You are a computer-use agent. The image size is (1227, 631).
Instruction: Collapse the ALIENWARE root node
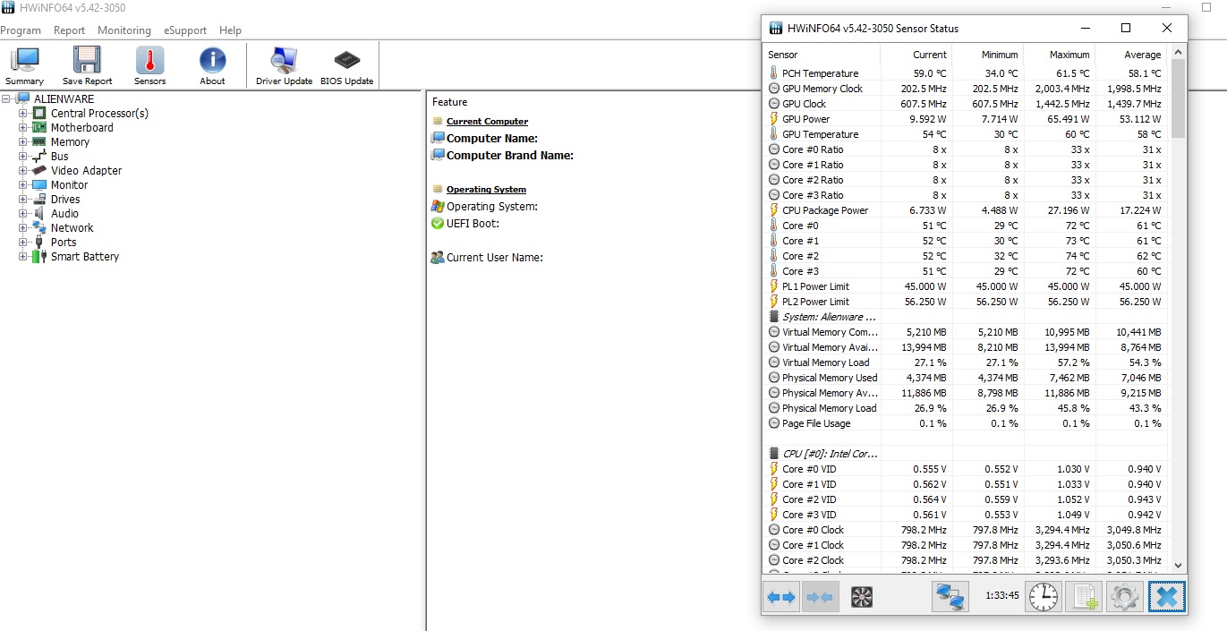click(x=7, y=99)
